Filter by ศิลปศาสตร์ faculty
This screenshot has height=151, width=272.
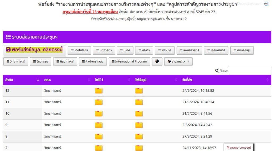pos(65,62)
